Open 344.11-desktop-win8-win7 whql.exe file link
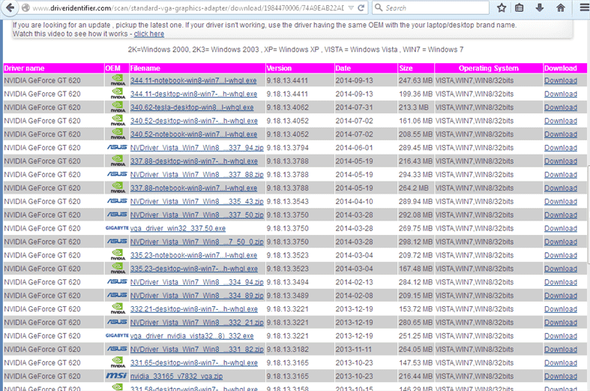The height and width of the screenshot is (391, 590). 193,94
